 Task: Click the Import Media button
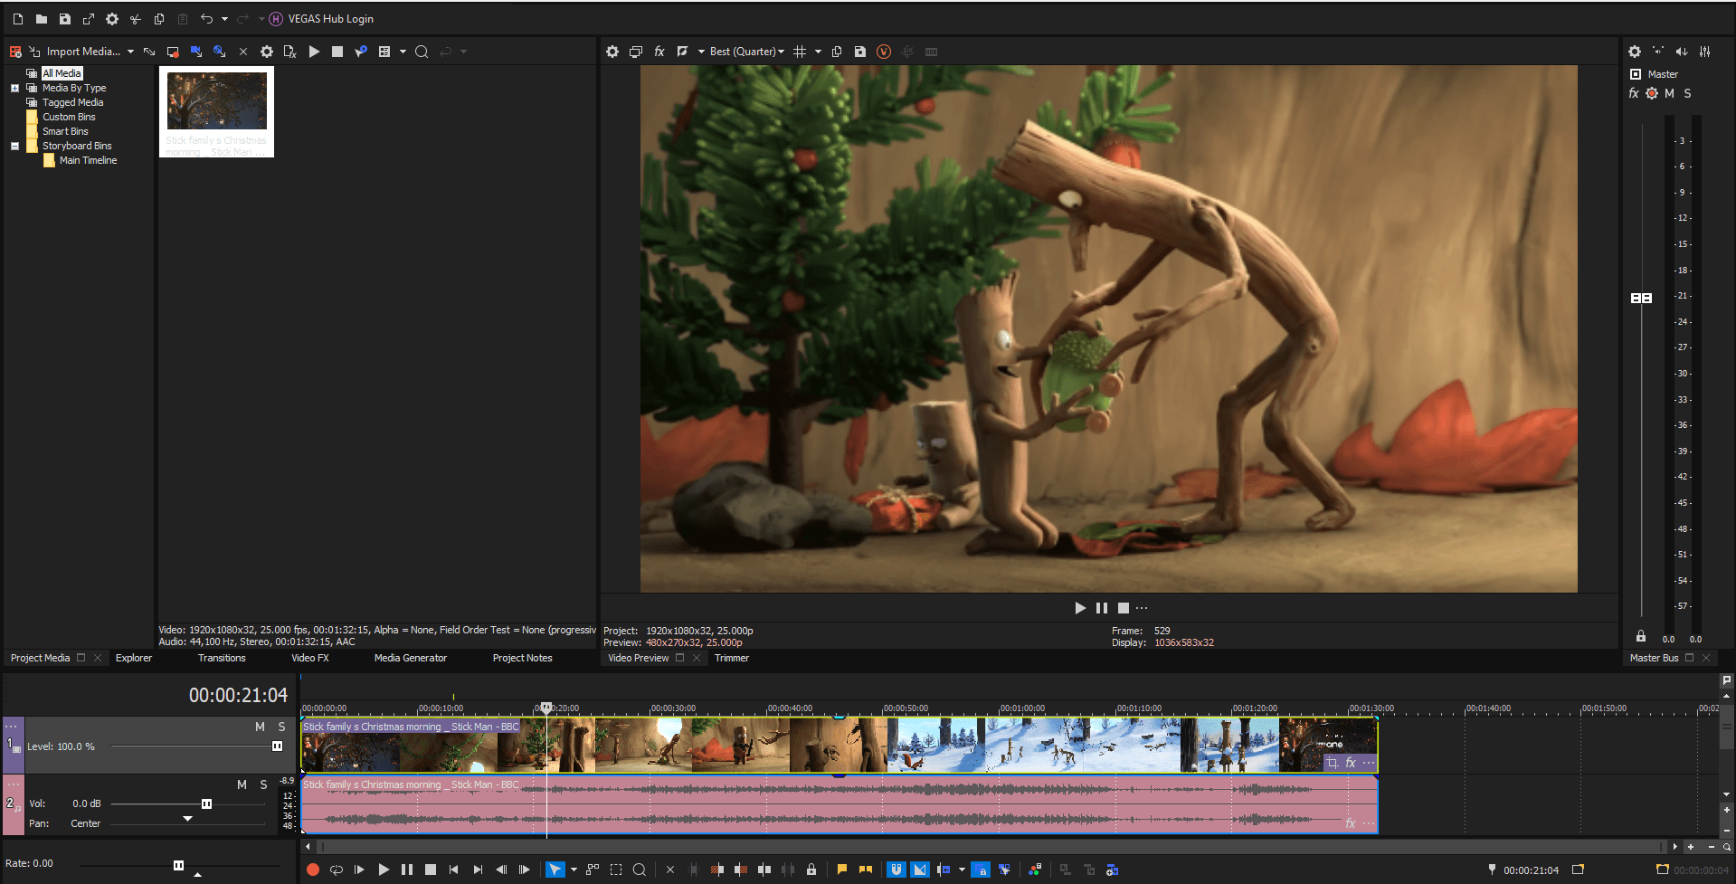(74, 52)
